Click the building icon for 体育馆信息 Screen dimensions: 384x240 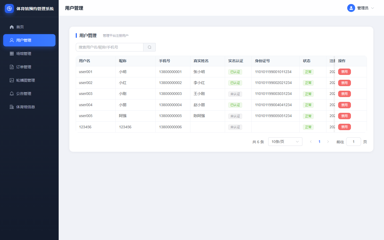pyautogui.click(x=12, y=107)
